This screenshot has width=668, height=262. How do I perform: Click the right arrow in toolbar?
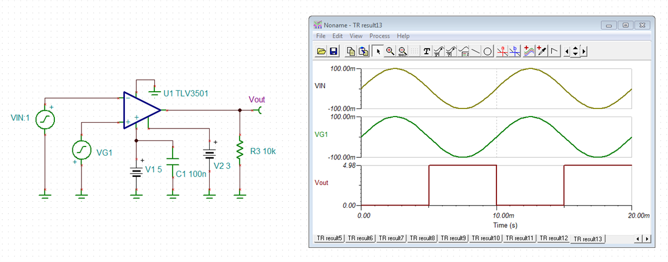[584, 52]
